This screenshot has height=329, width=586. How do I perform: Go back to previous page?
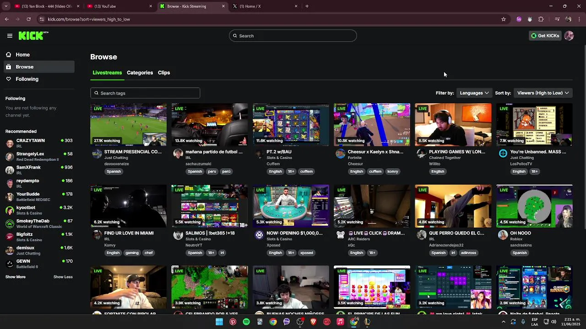pyautogui.click(x=6, y=19)
